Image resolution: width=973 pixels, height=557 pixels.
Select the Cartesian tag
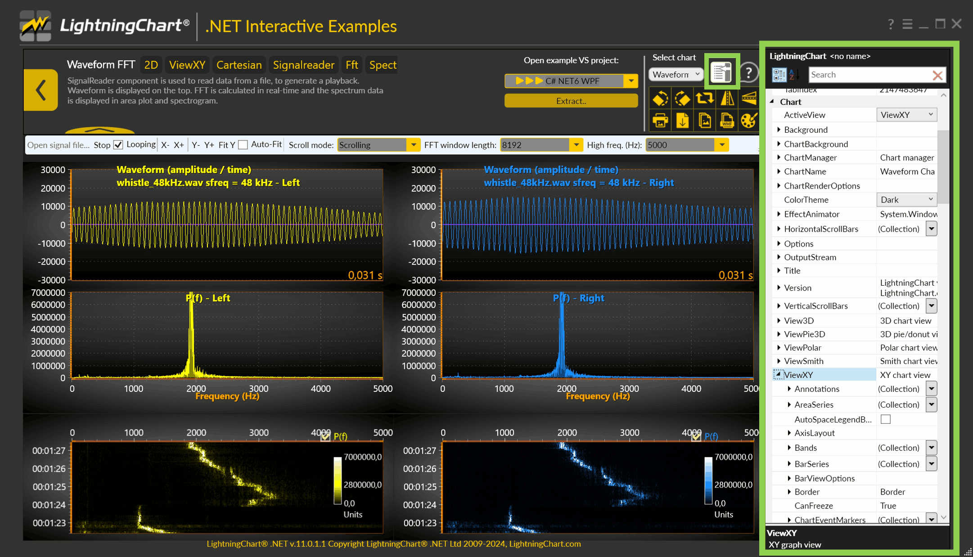pos(239,65)
